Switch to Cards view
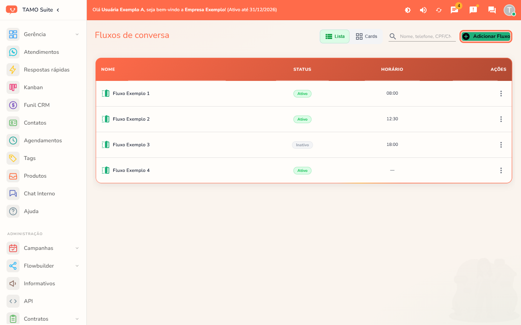This screenshot has height=325, width=521. click(366, 36)
